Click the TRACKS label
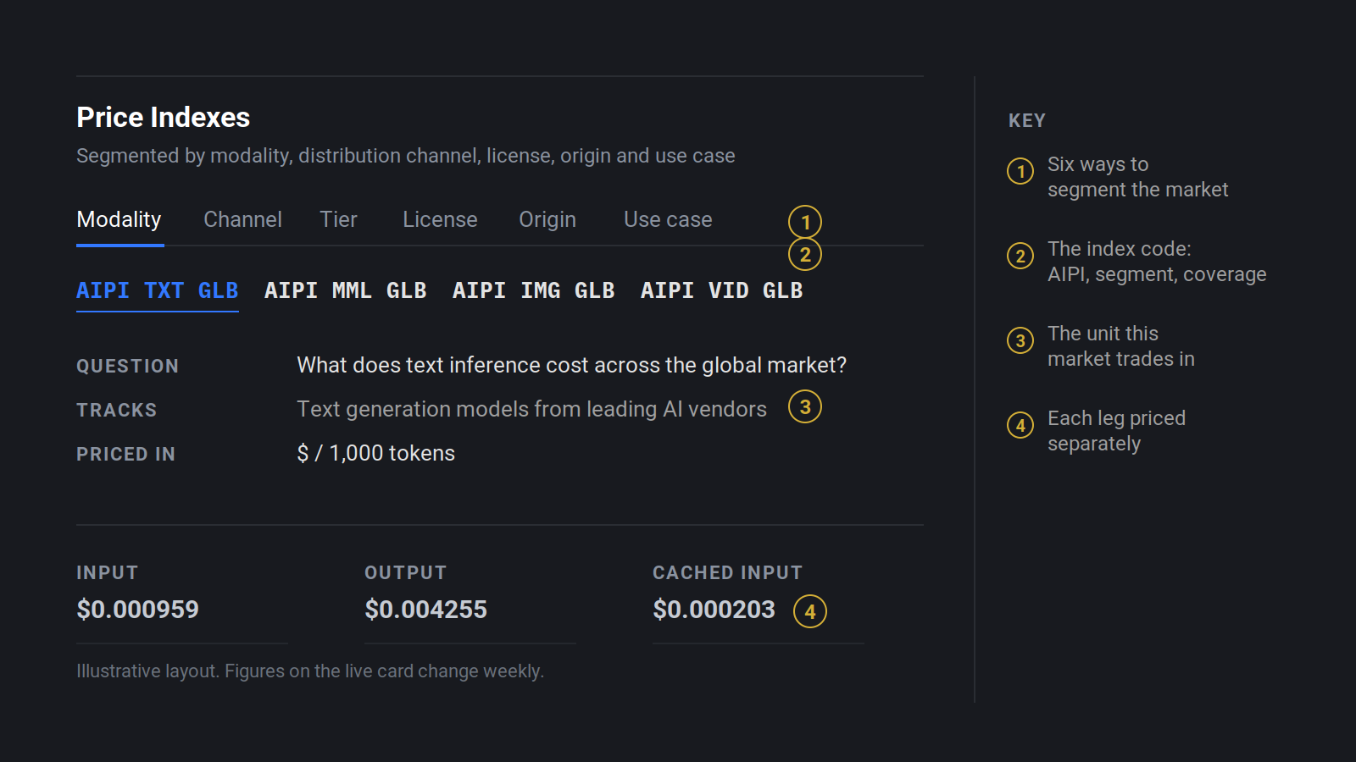Viewport: 1356px width, 762px height. pos(116,410)
